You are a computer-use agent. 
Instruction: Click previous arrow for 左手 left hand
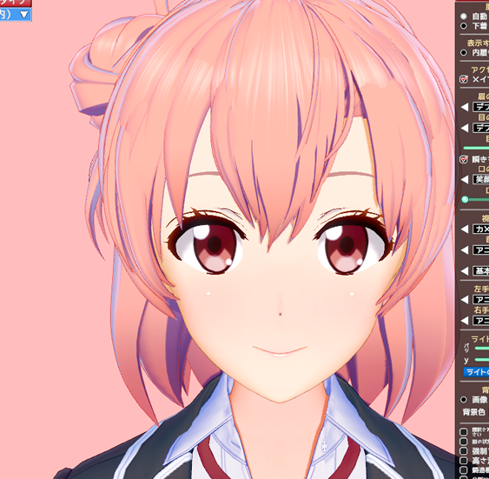click(465, 300)
